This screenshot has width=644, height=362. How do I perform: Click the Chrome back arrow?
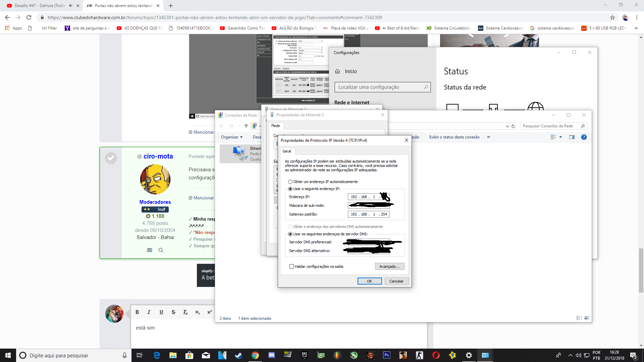(7, 17)
